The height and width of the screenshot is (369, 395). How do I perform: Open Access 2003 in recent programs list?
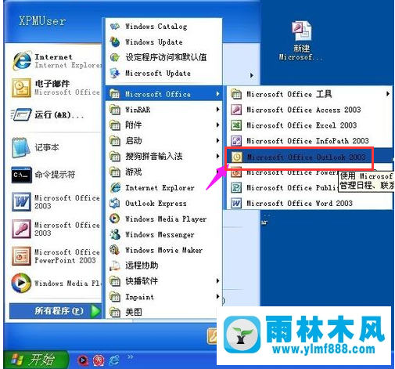click(x=56, y=229)
